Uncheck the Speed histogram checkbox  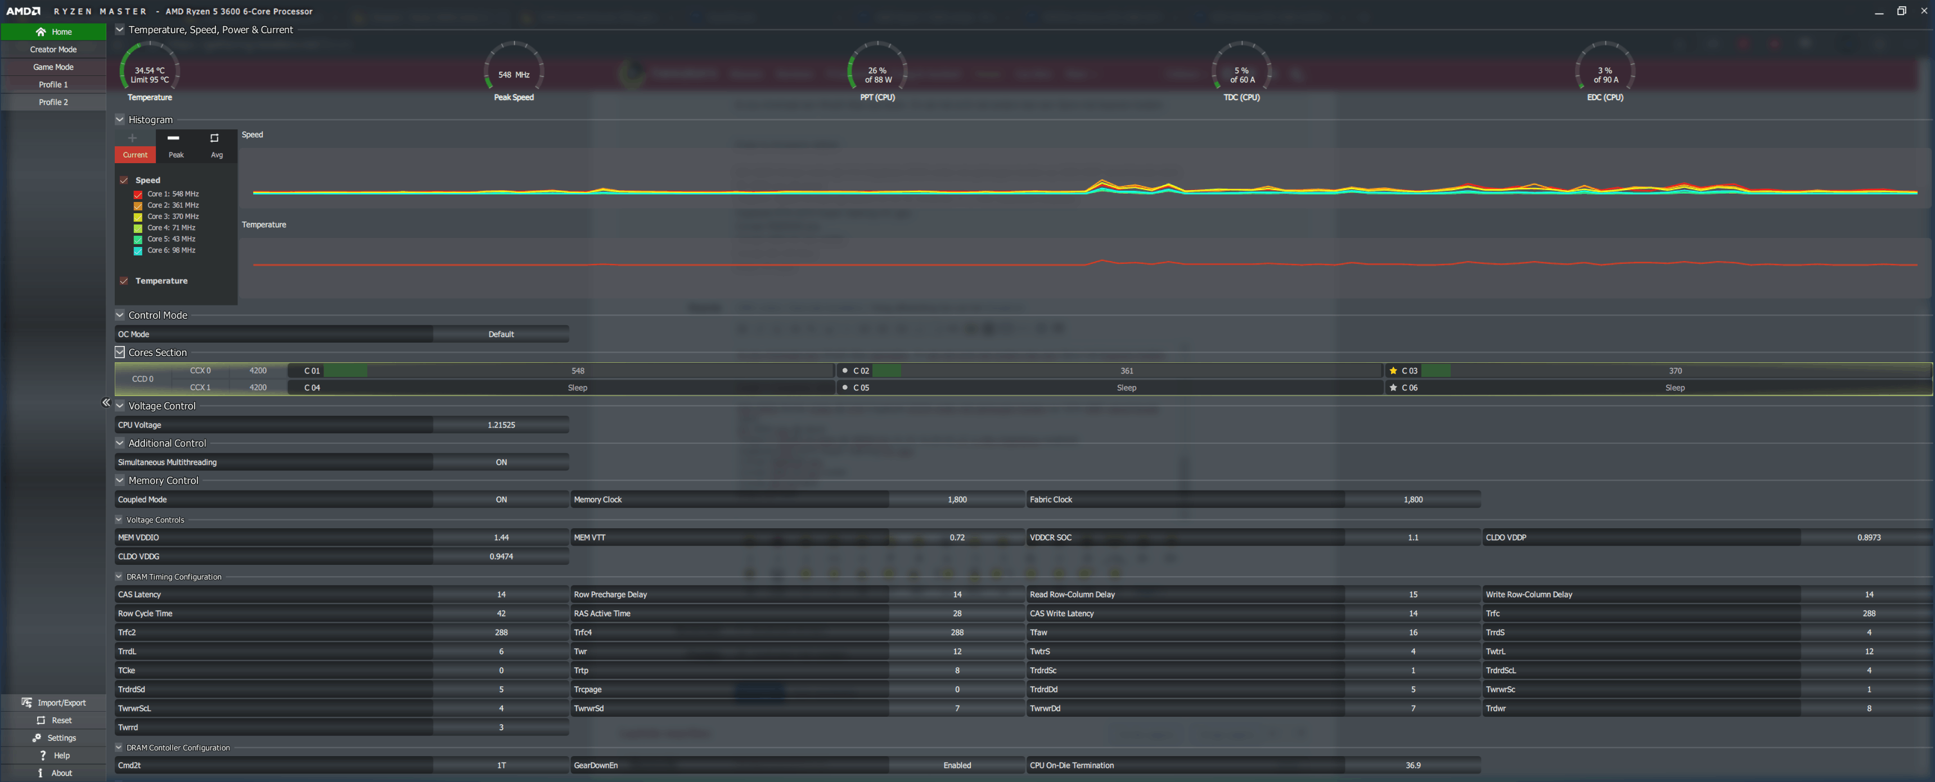[124, 180]
